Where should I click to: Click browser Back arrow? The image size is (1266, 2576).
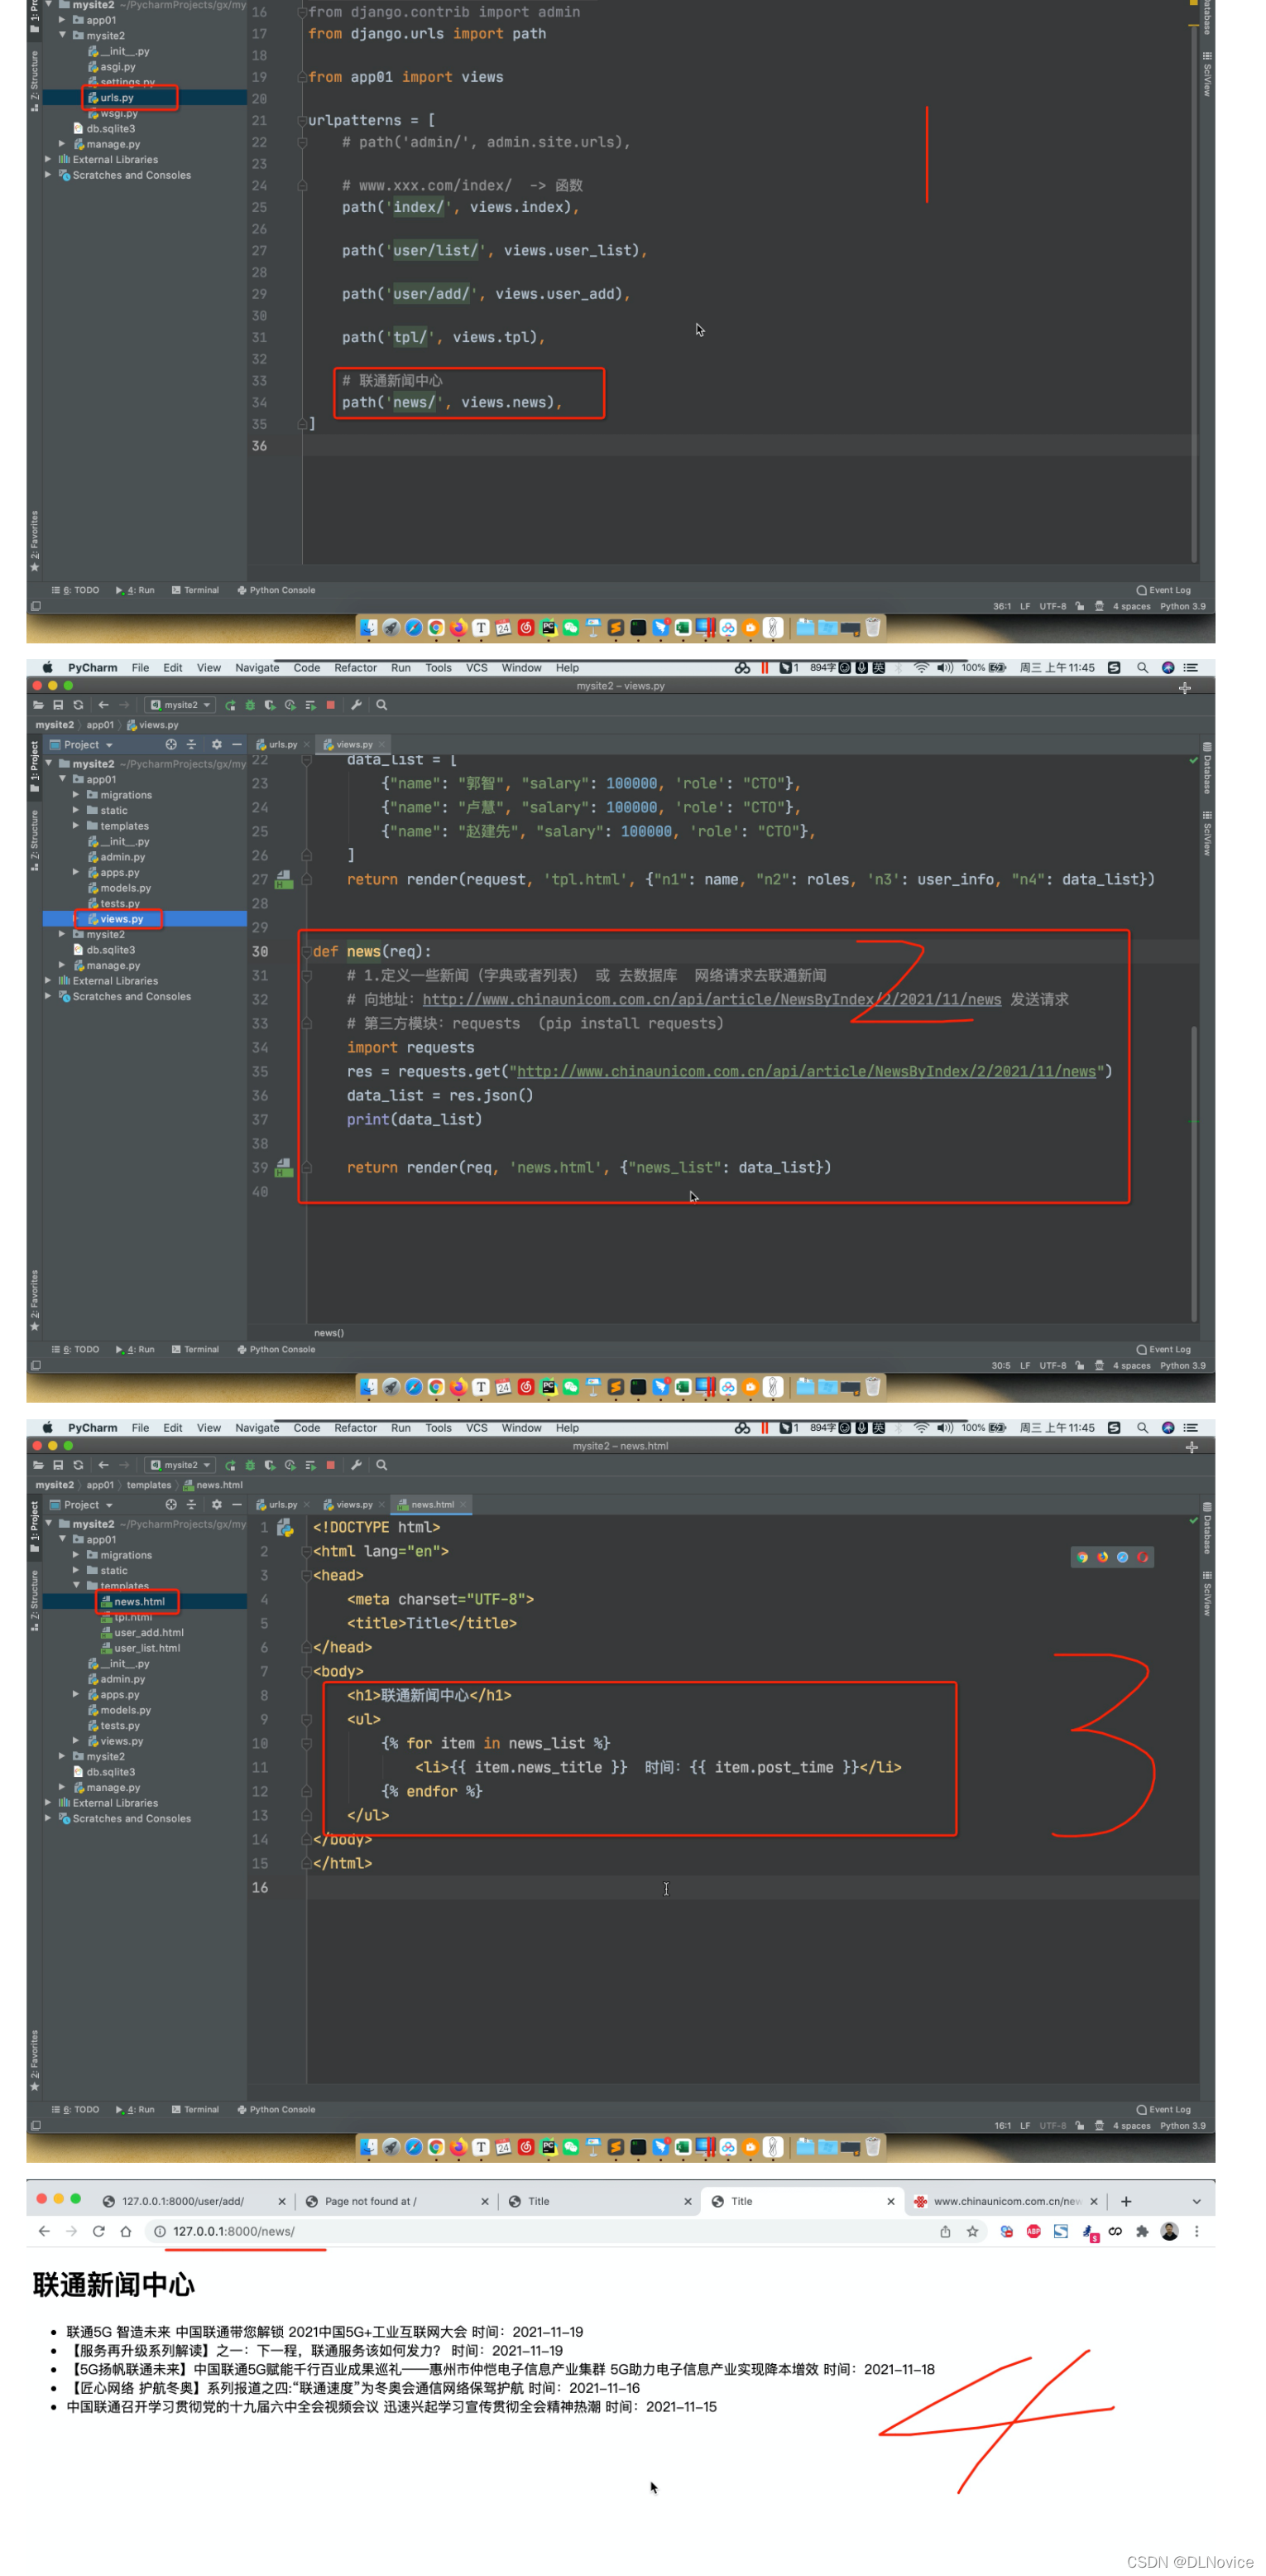[44, 2231]
